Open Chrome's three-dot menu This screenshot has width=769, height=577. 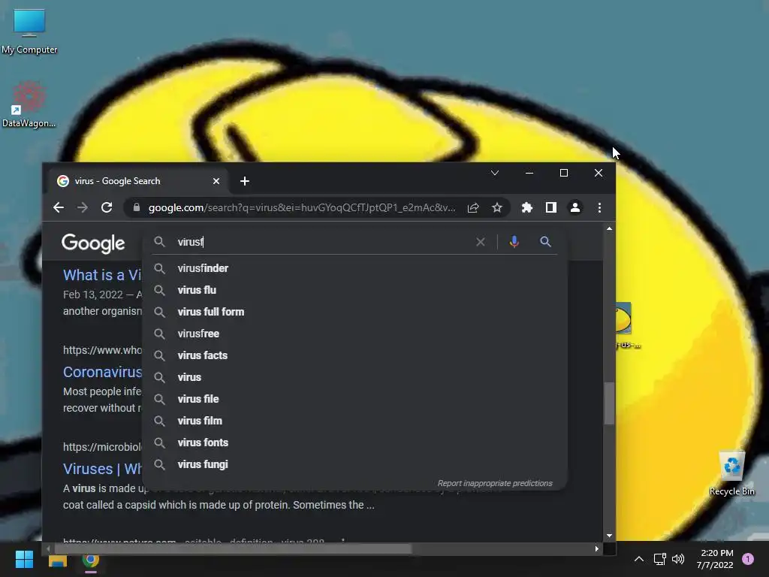click(x=599, y=207)
